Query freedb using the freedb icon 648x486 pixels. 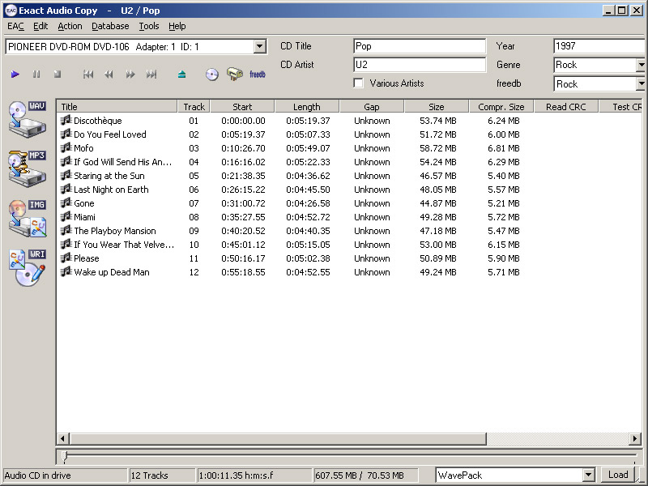(258, 75)
